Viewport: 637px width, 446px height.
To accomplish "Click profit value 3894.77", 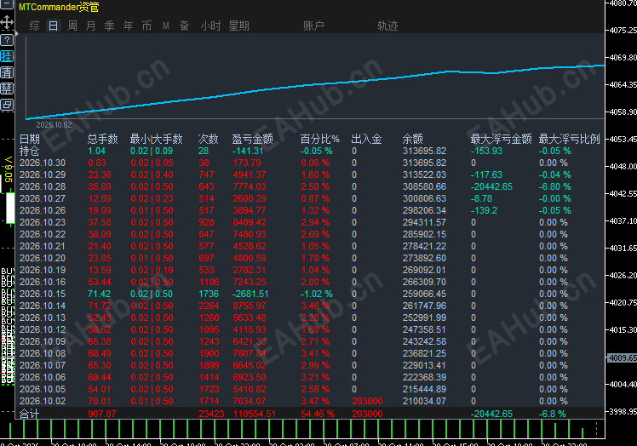I will 250,210.
